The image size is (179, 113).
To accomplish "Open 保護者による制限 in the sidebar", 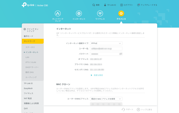I will [31, 103].
